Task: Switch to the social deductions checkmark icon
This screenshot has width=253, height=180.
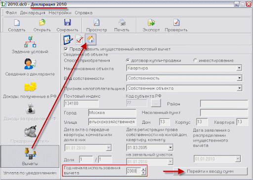Action: 79,39
